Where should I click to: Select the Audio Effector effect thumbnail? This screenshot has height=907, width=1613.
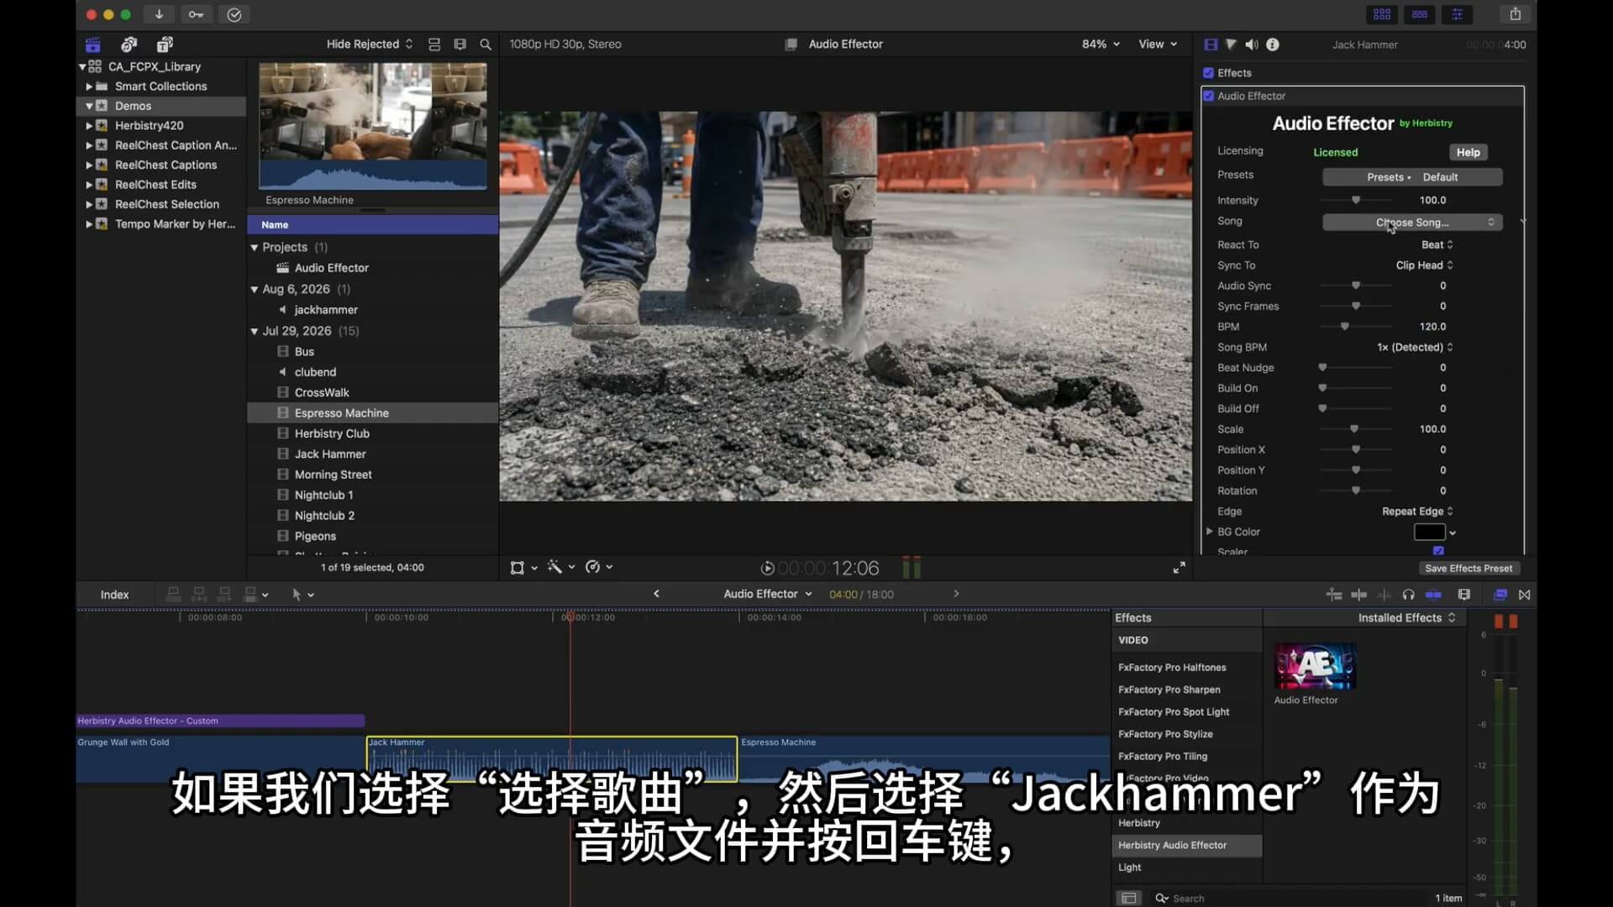[1315, 667]
